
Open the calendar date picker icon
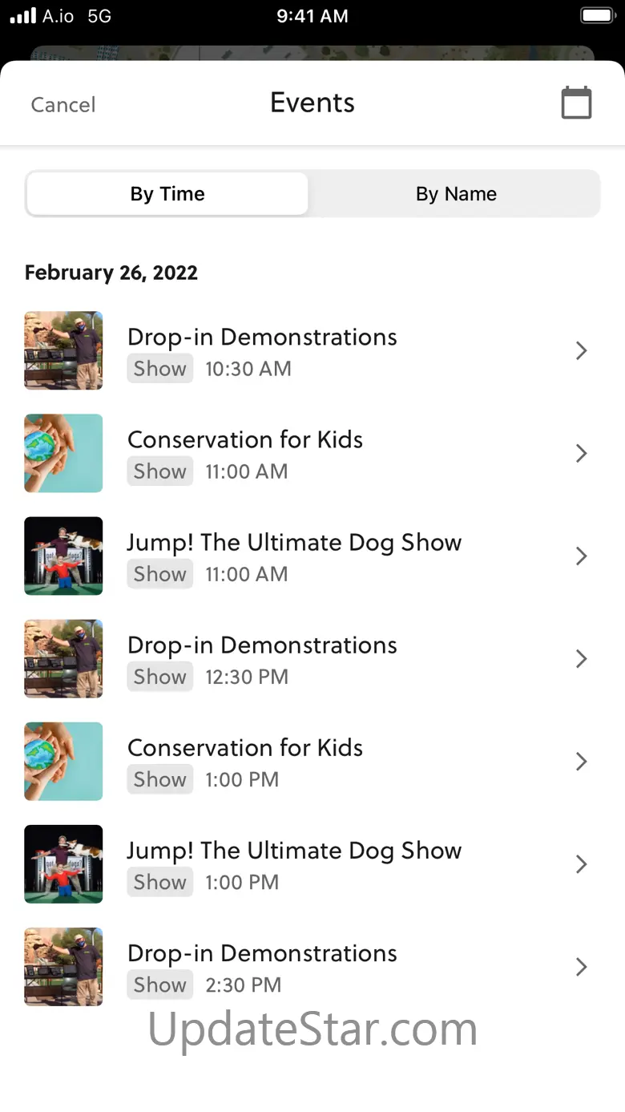[x=576, y=103]
